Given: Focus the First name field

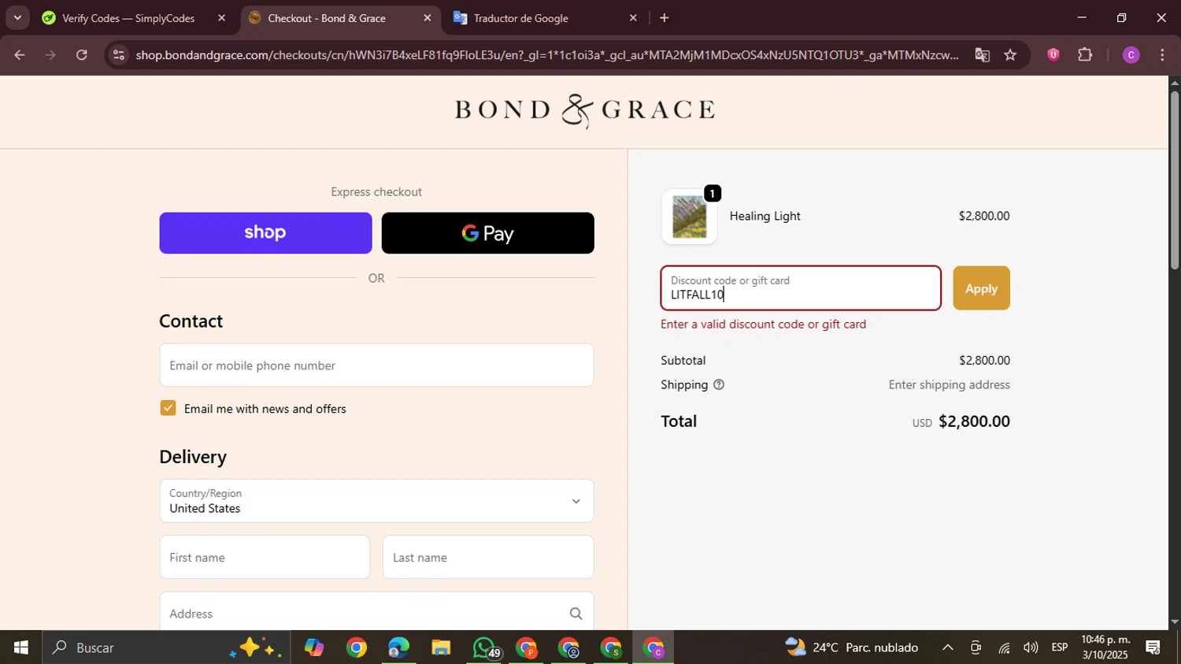Looking at the screenshot, I should [x=265, y=558].
